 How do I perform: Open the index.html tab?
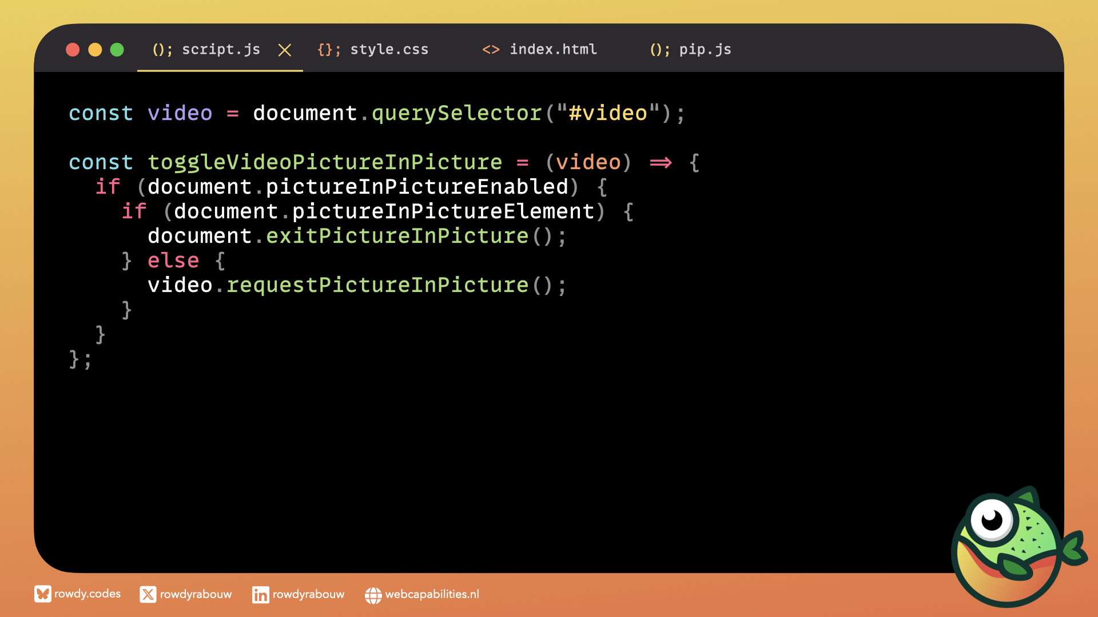point(552,50)
